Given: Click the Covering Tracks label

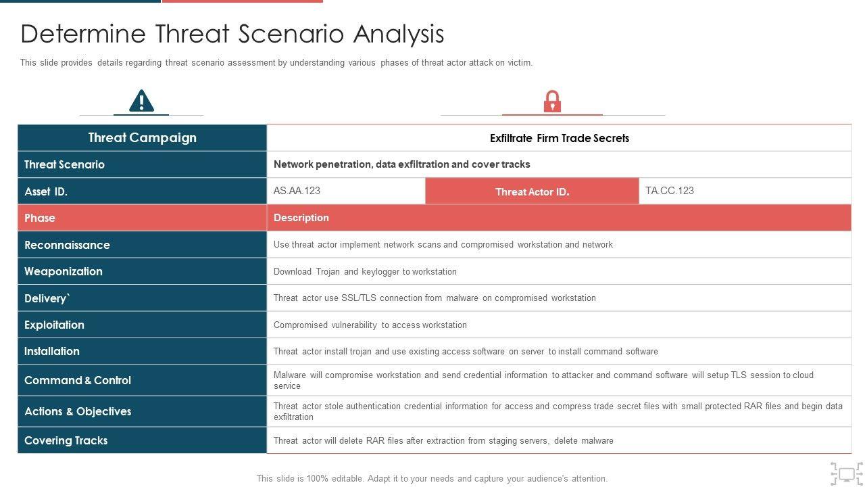Looking at the screenshot, I should [66, 440].
